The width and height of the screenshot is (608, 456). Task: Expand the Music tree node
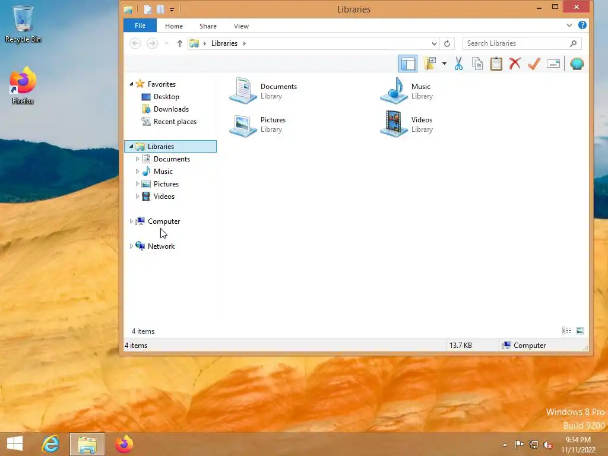coord(137,172)
